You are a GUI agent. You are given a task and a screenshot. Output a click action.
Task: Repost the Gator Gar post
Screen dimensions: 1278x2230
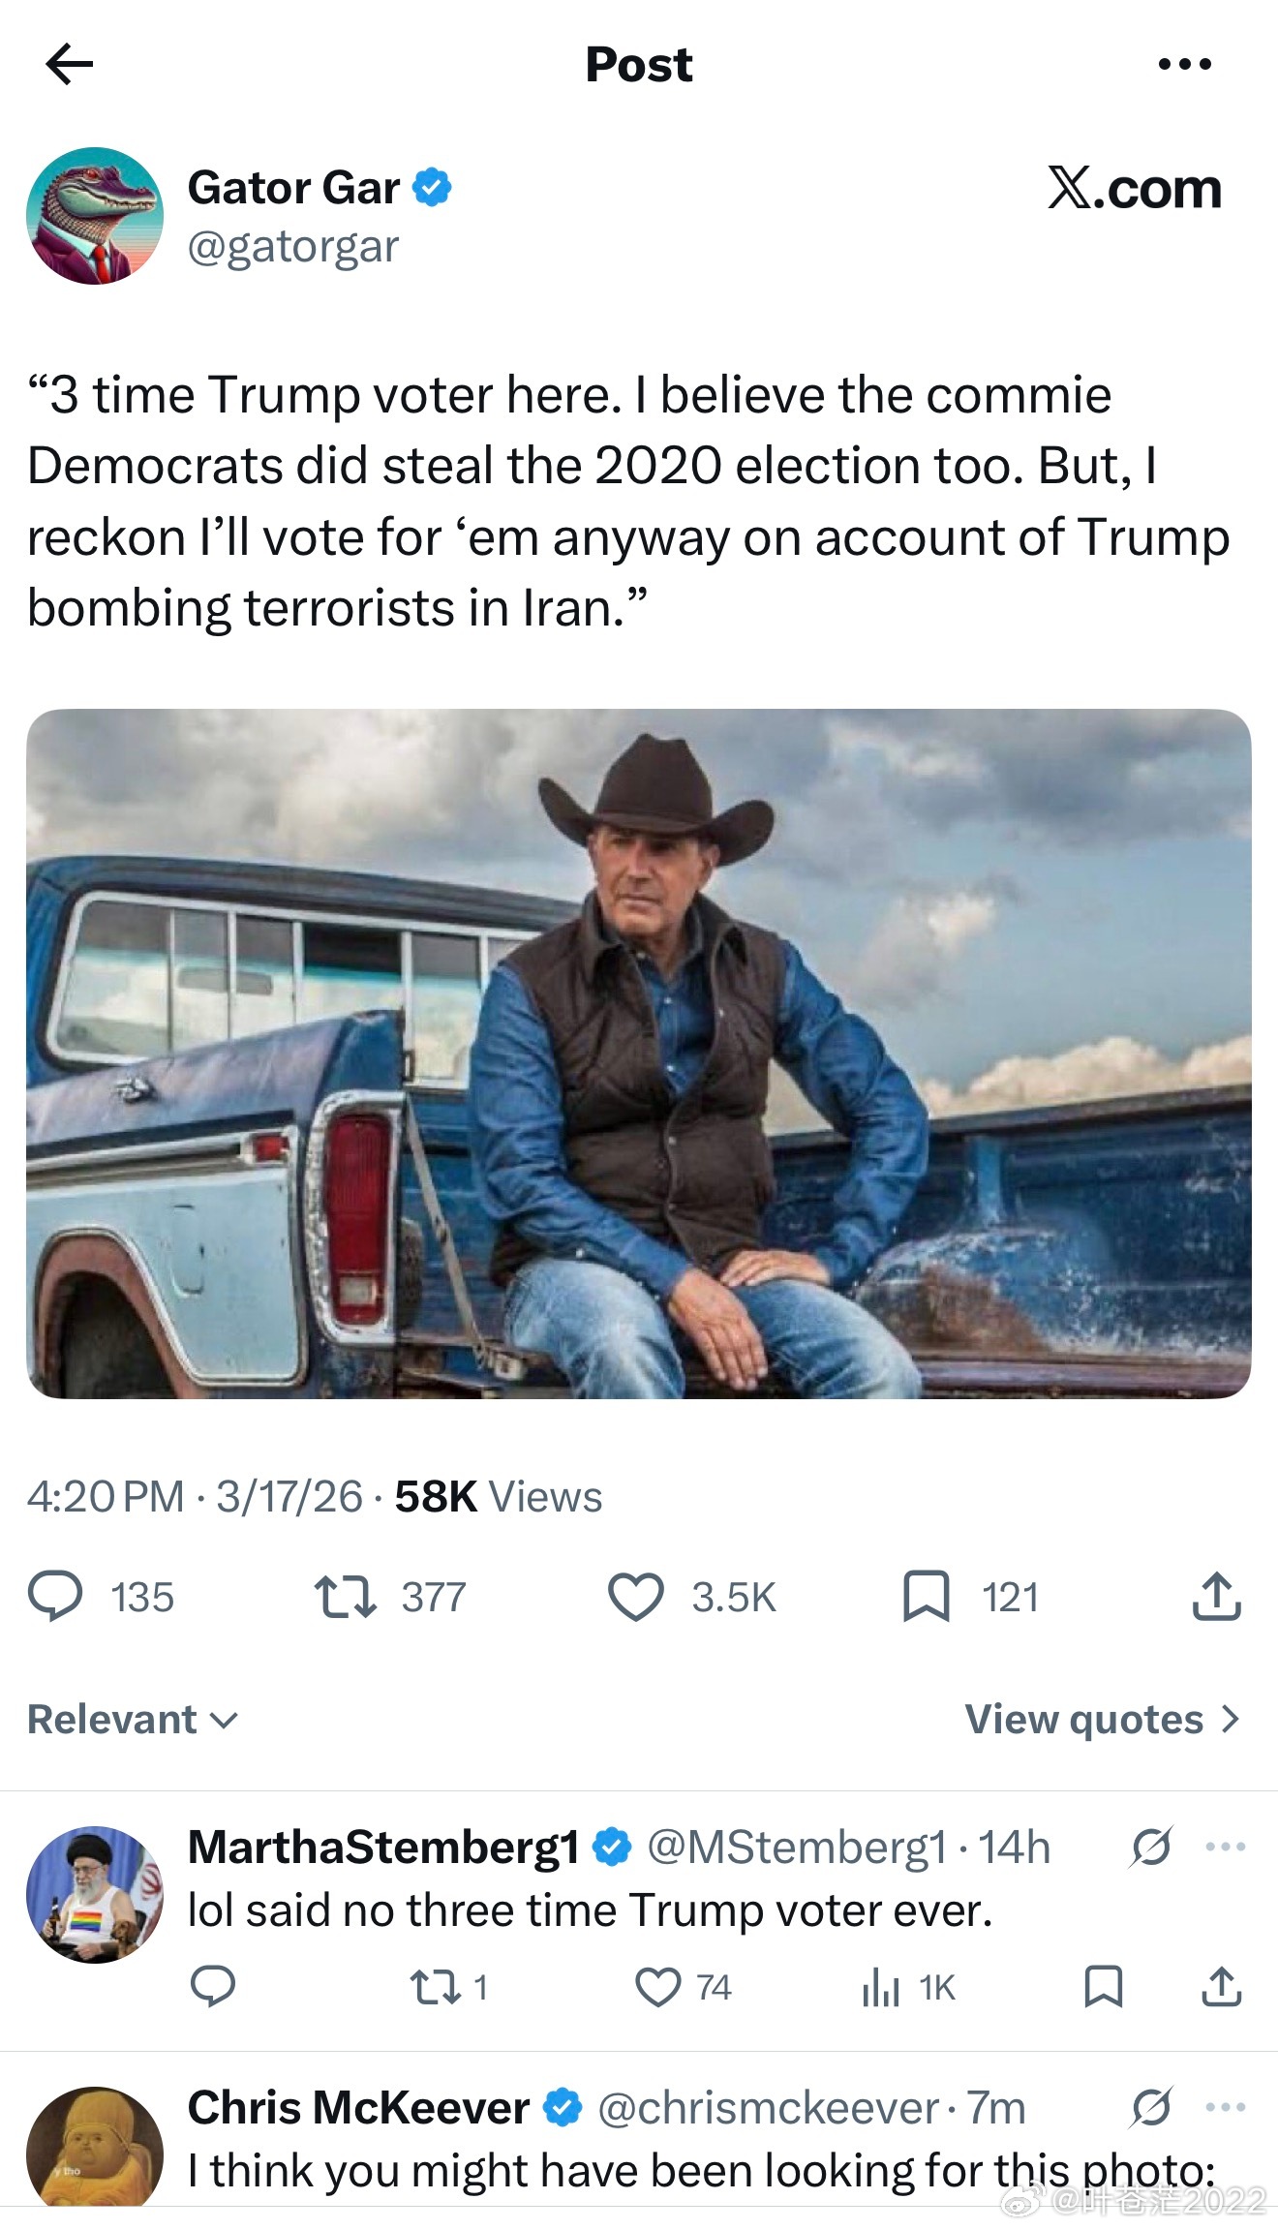pyautogui.click(x=346, y=1597)
